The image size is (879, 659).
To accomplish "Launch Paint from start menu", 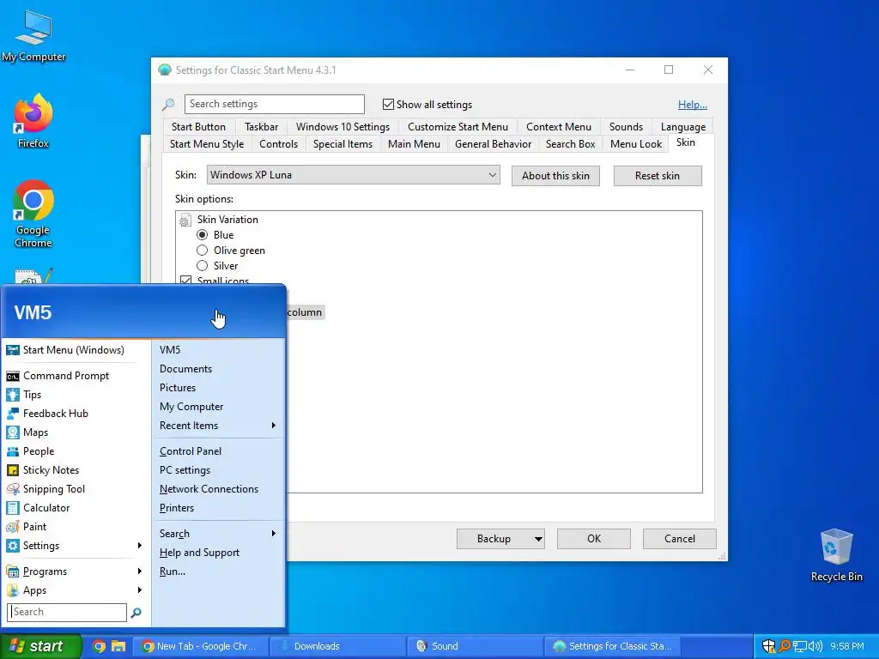I will [x=34, y=527].
